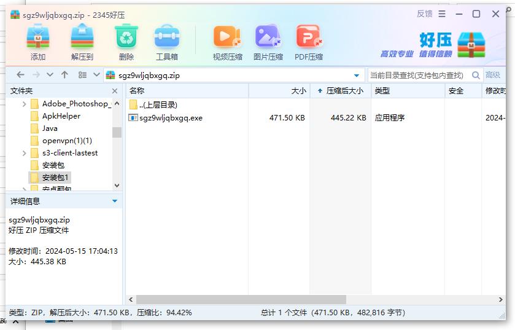Click the file list horizontal scrollbar thumb
The height and width of the screenshot is (330, 515).
click(x=241, y=299)
